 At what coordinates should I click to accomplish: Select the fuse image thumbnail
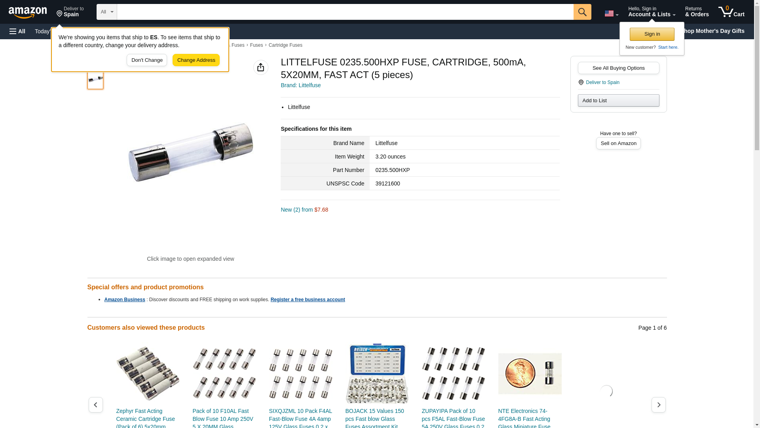tap(95, 79)
